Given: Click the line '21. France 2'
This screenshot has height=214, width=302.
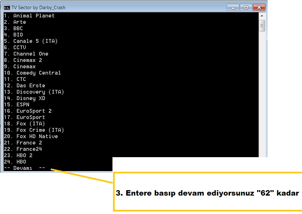Looking at the screenshot, I should [x=23, y=143].
